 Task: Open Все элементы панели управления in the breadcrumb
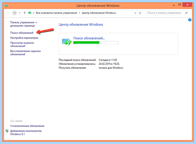(x=57, y=13)
